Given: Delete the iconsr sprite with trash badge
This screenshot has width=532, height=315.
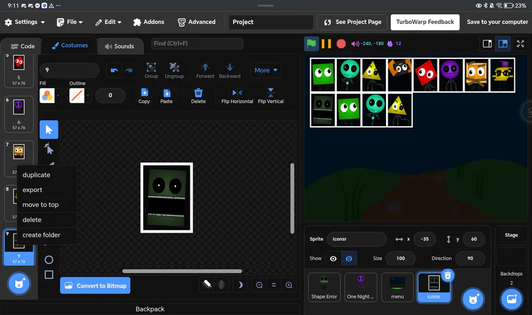Looking at the screenshot, I should pos(447,275).
